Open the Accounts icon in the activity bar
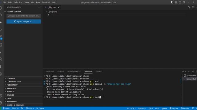This screenshot has width=197, height=110. 1,96
